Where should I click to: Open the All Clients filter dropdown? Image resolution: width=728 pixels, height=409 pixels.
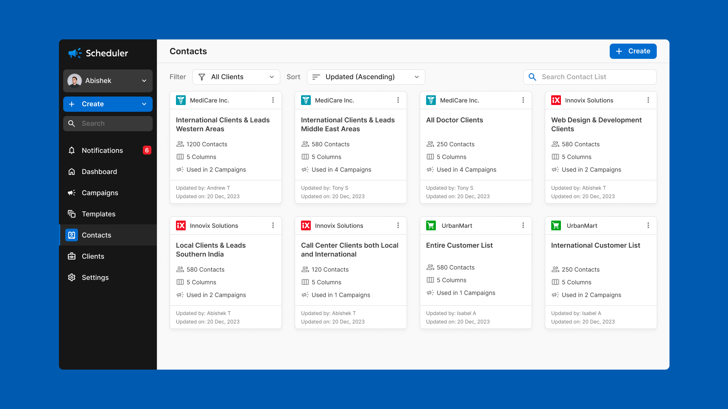[x=236, y=77]
